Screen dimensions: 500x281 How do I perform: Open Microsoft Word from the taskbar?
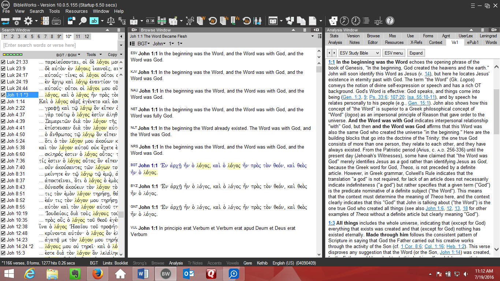point(142,273)
